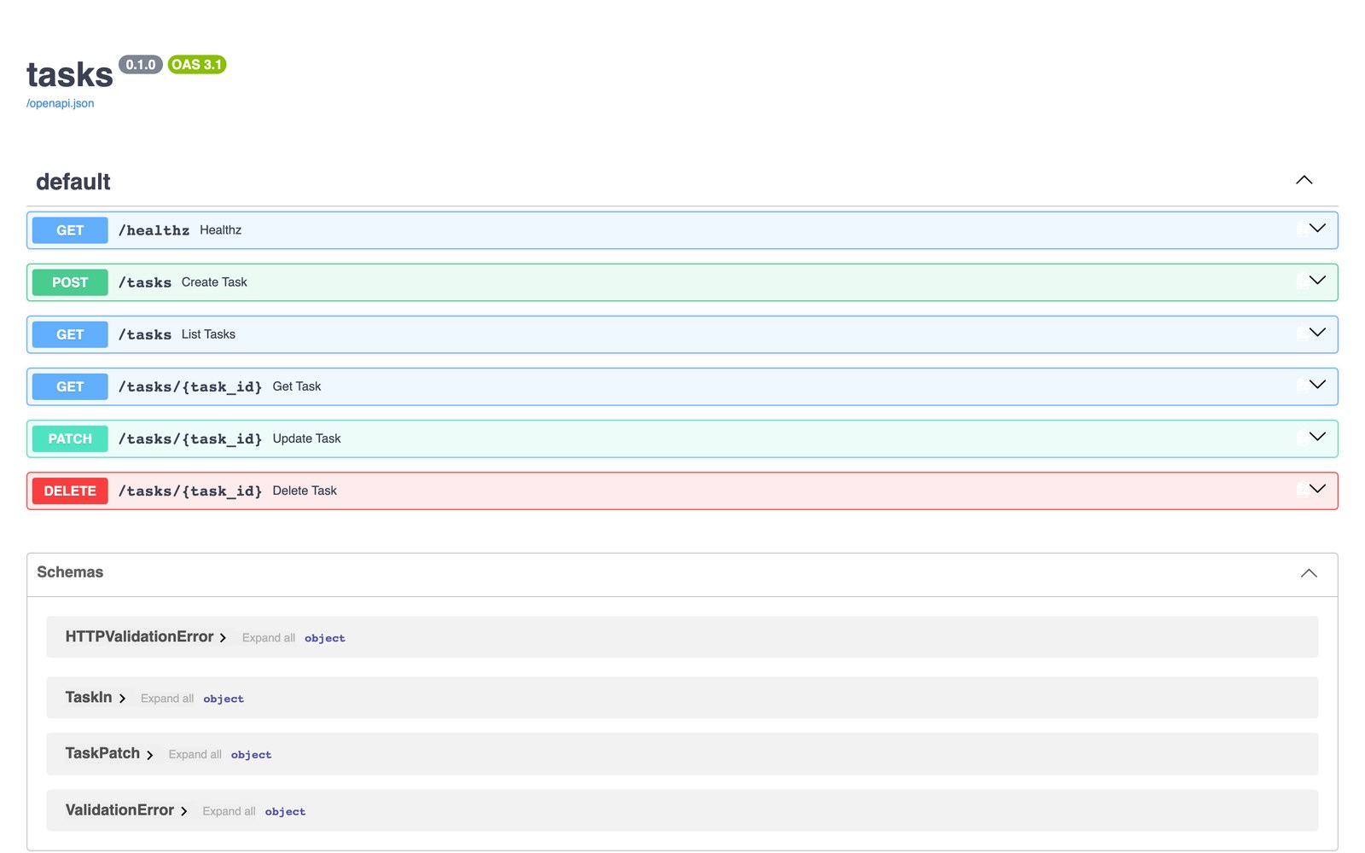Copy the List Tasks path clipboard icon

click(1302, 334)
